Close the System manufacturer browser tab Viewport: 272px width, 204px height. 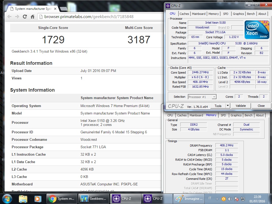pos(55,9)
